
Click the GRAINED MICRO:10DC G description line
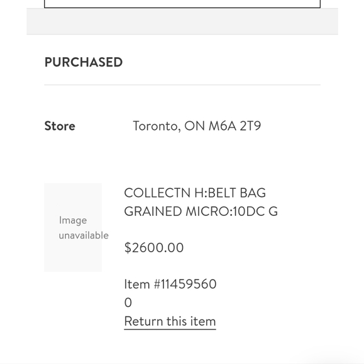tap(201, 211)
